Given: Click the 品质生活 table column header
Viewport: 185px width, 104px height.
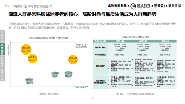Looking at the screenshot, I should (x=143, y=41).
